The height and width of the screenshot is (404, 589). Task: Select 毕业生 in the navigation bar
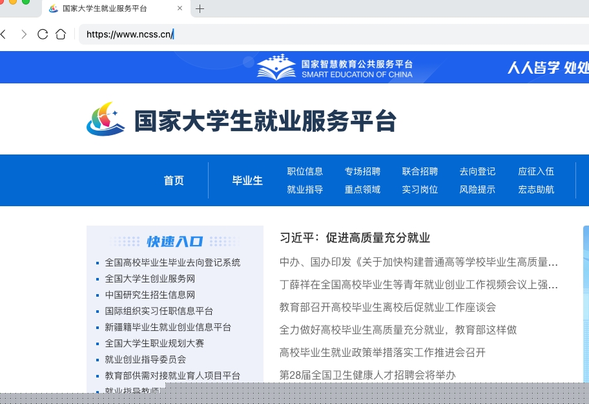pos(247,180)
